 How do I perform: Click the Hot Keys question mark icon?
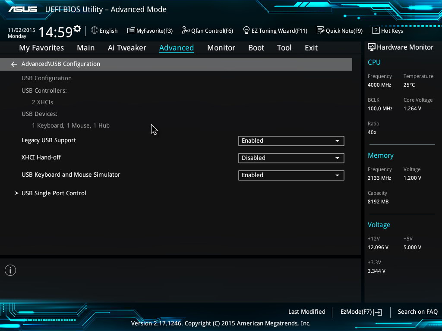coord(376,31)
